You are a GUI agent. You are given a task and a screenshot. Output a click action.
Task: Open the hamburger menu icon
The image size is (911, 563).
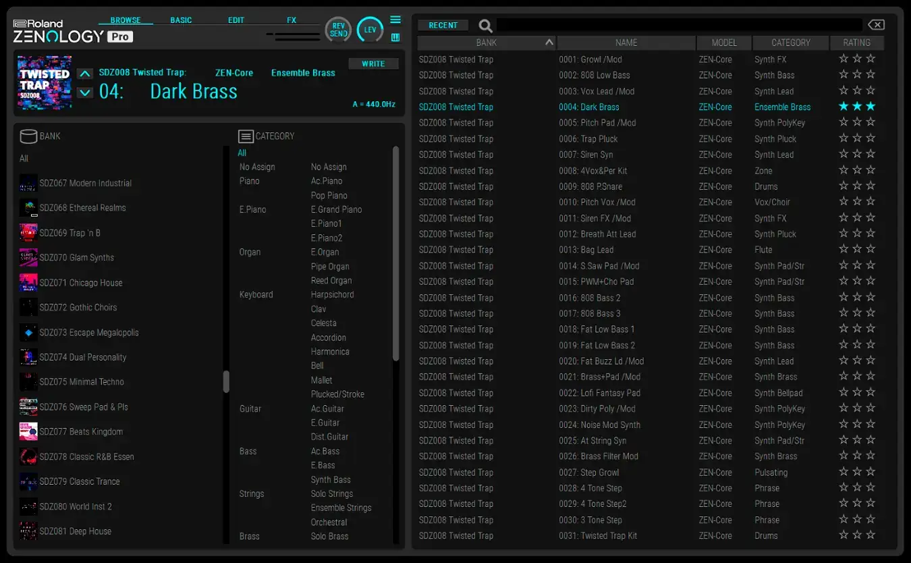coord(395,20)
